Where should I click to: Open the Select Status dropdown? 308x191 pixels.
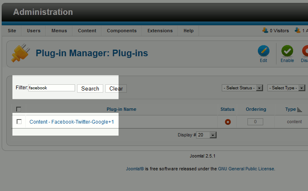click(243, 88)
